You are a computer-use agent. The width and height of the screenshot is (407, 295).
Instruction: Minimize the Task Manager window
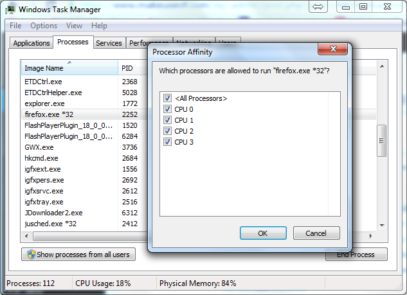click(x=346, y=6)
